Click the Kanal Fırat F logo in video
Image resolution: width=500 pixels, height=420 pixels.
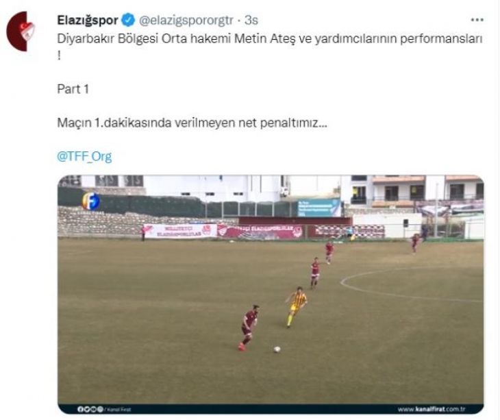[x=91, y=201]
